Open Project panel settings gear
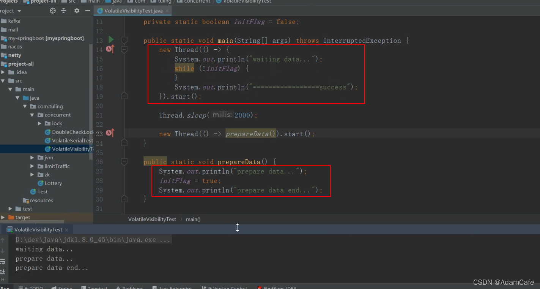 77,11
